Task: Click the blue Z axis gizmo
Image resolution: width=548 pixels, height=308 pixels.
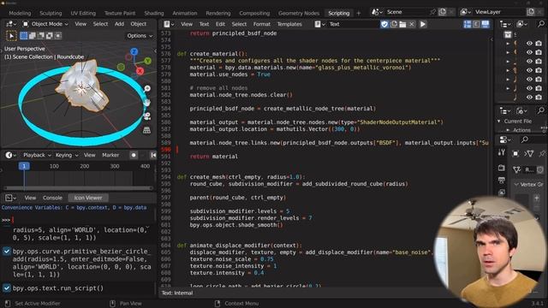Action: pos(134,51)
